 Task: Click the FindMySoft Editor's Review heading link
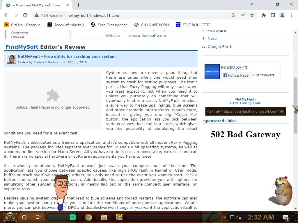[x=22, y=47]
